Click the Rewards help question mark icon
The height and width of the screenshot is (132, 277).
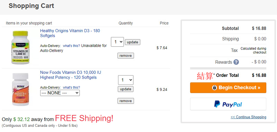236,62
